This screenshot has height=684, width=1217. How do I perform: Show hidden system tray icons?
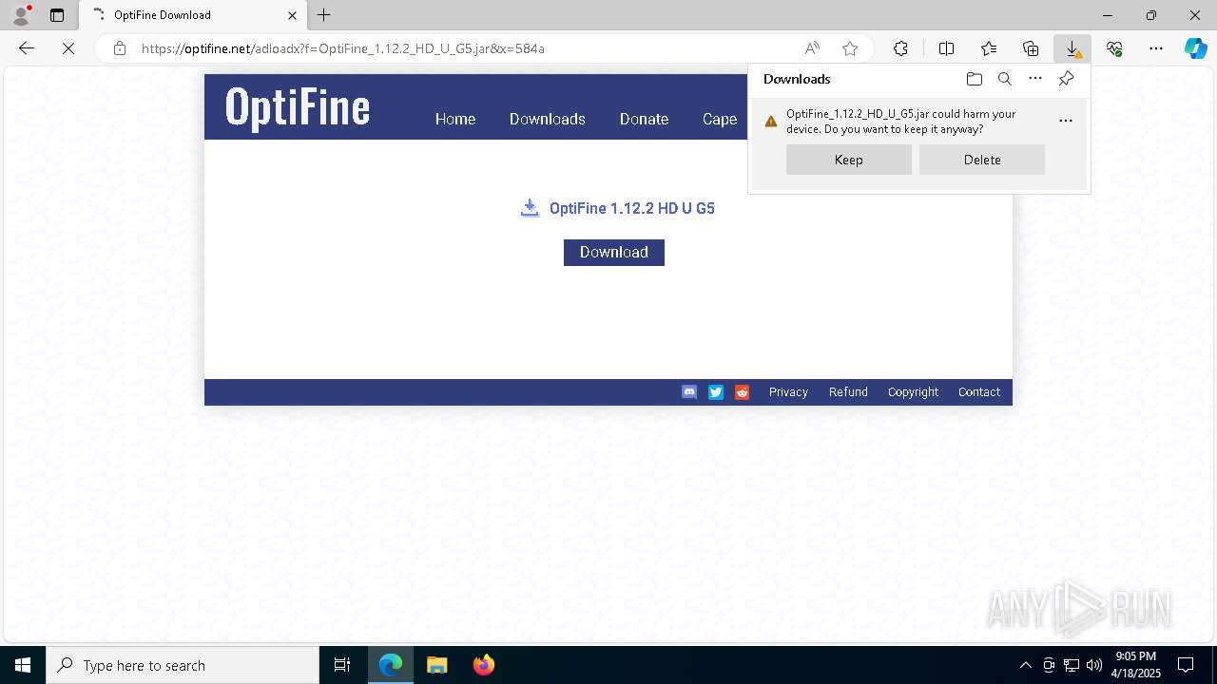(x=1025, y=665)
